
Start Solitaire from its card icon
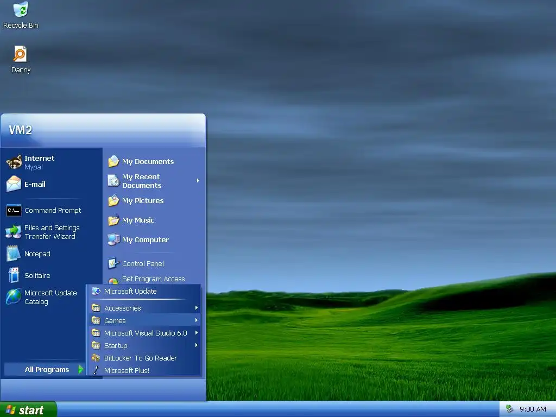pyautogui.click(x=14, y=275)
